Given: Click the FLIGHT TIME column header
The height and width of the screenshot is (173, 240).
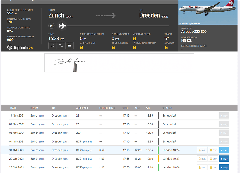Looking at the screenshot, I should (x=107, y=108).
